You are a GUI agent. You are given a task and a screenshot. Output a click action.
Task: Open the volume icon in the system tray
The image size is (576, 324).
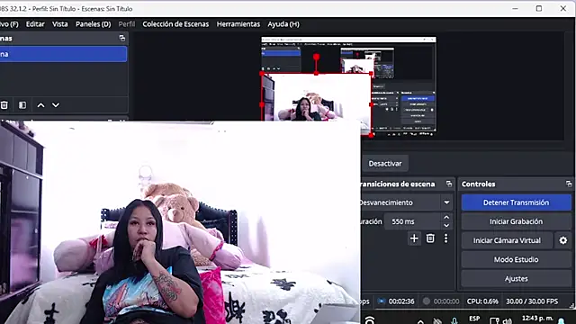point(508,320)
